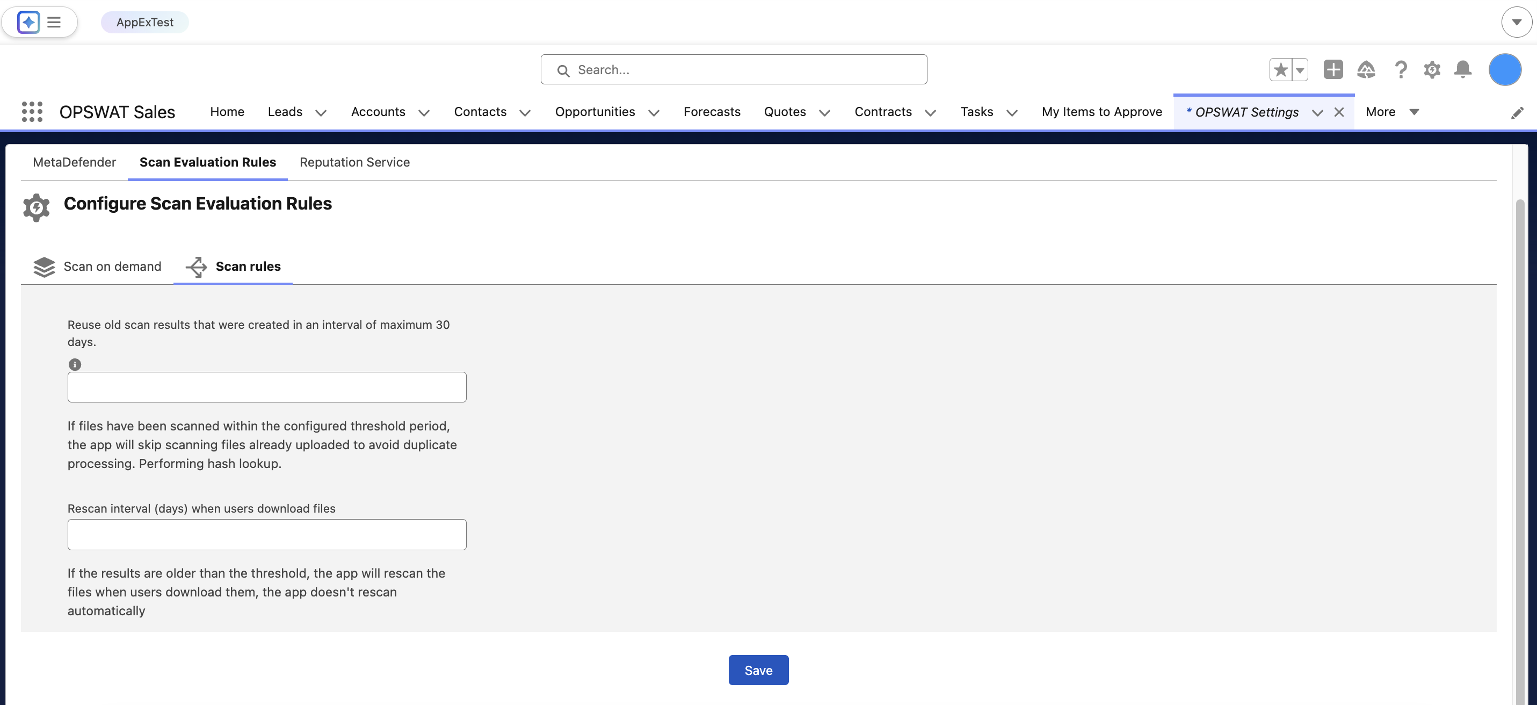Click the rescan interval days input field
The height and width of the screenshot is (705, 1537).
[267, 534]
